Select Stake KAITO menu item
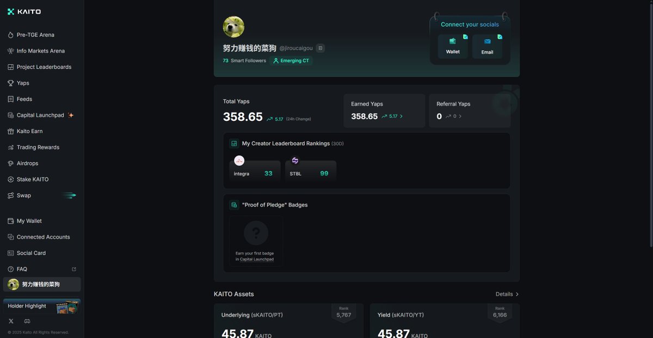653x338 pixels. (x=42, y=180)
